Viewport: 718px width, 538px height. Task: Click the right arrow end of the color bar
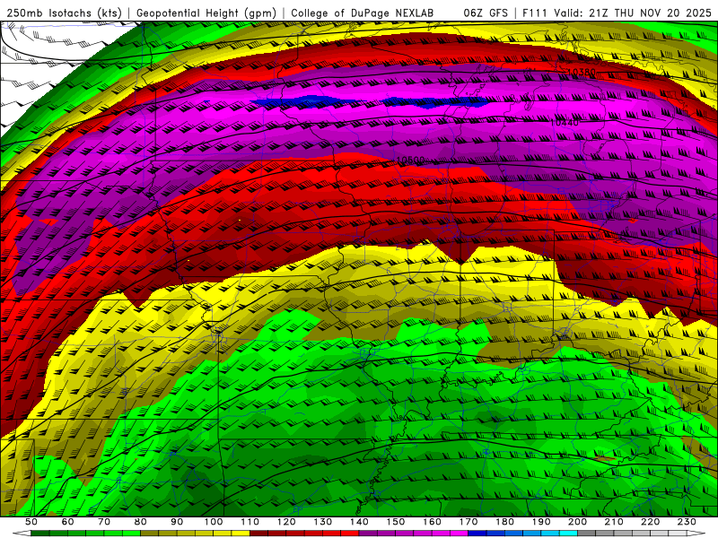pyautogui.click(x=696, y=533)
